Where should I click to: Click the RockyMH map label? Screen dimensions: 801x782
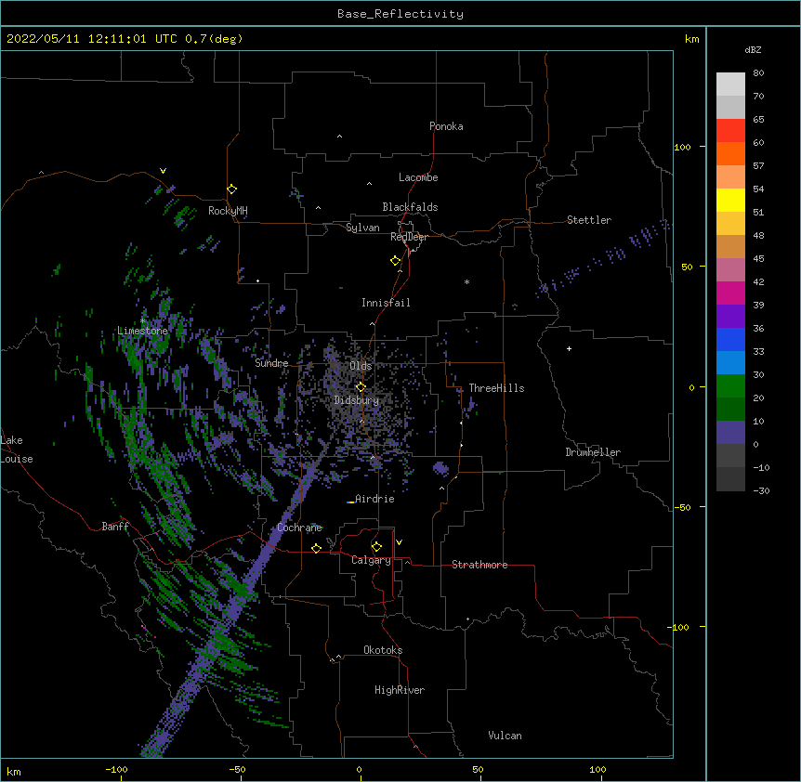click(228, 211)
